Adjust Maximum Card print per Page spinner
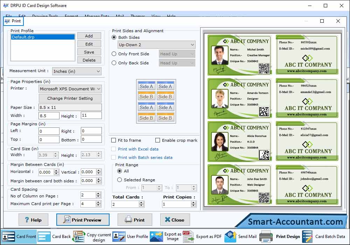Screen dimensions: 350x245 pos(98,203)
